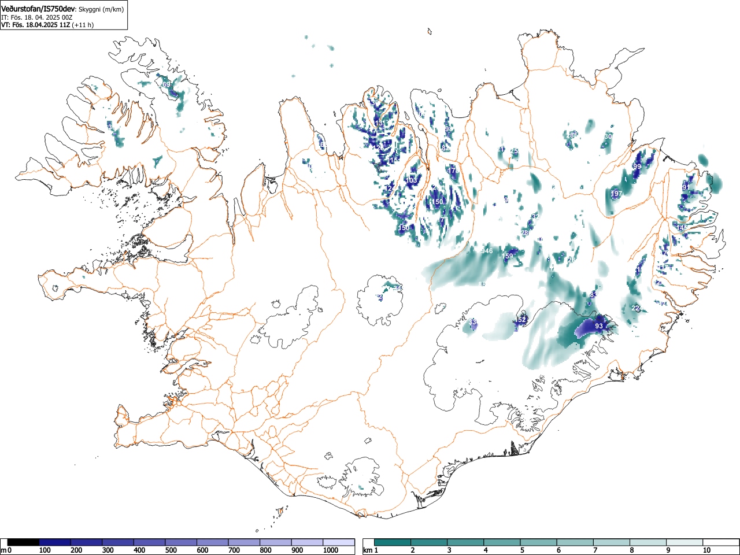740x555 pixels.
Task: Click the 8–9 km pale legend swatch
Action: click(x=647, y=542)
